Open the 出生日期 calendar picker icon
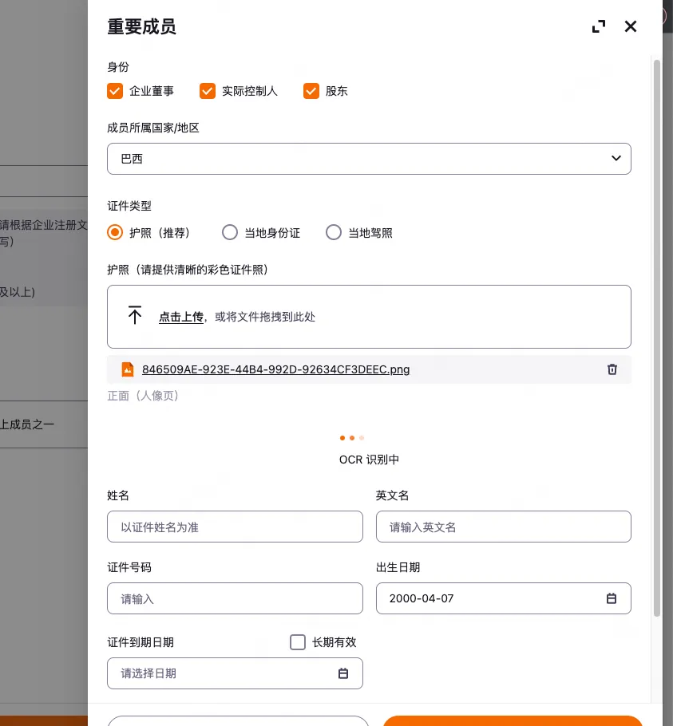This screenshot has height=726, width=673. 612,598
